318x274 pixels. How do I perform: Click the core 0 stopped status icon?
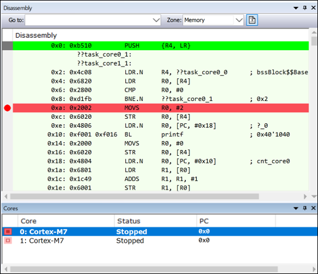pyautogui.click(x=8, y=231)
